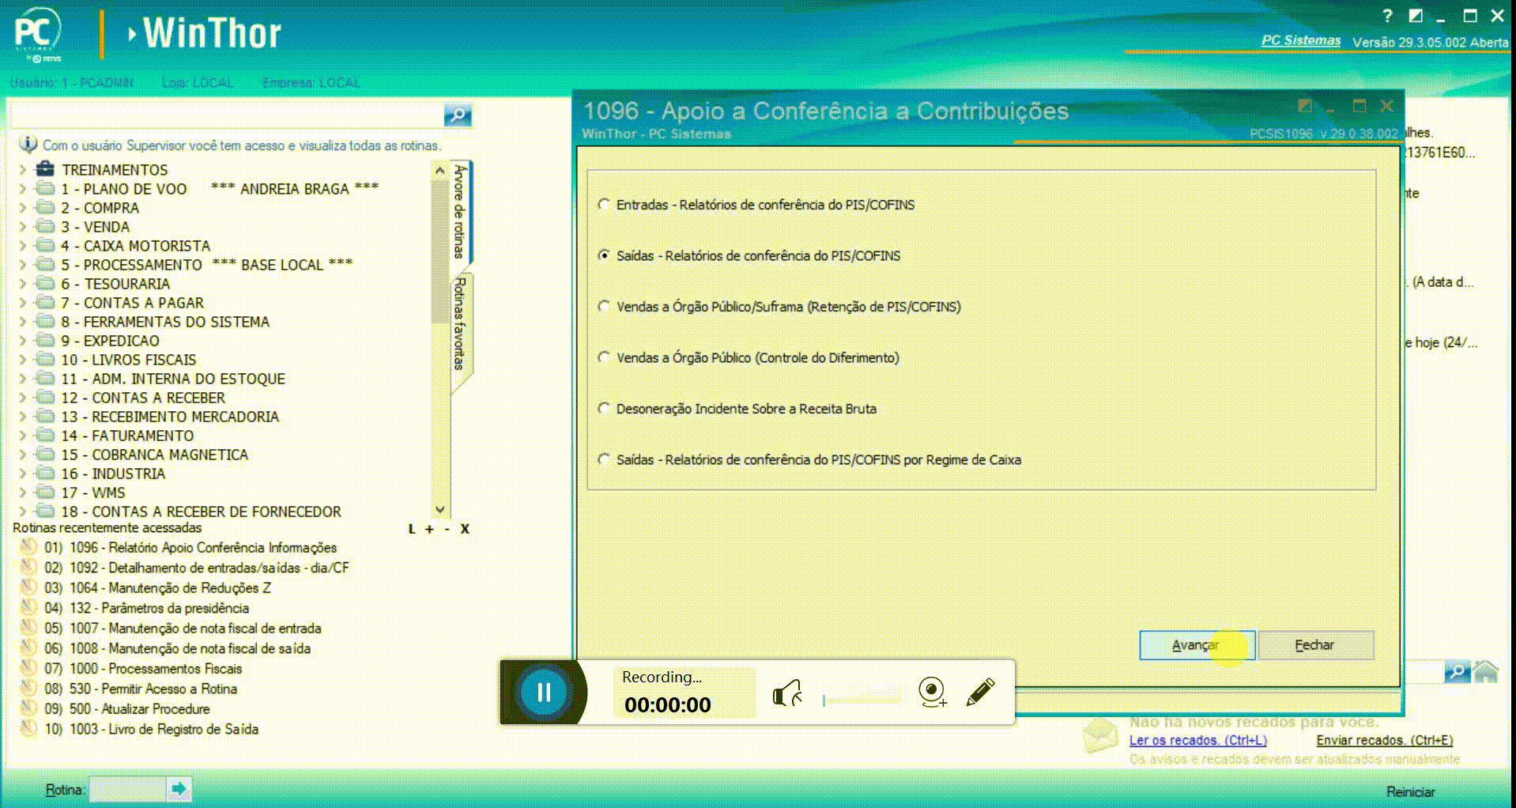
Task: Open Enviar recados (Ctrl+E) link
Action: pos(1384,740)
